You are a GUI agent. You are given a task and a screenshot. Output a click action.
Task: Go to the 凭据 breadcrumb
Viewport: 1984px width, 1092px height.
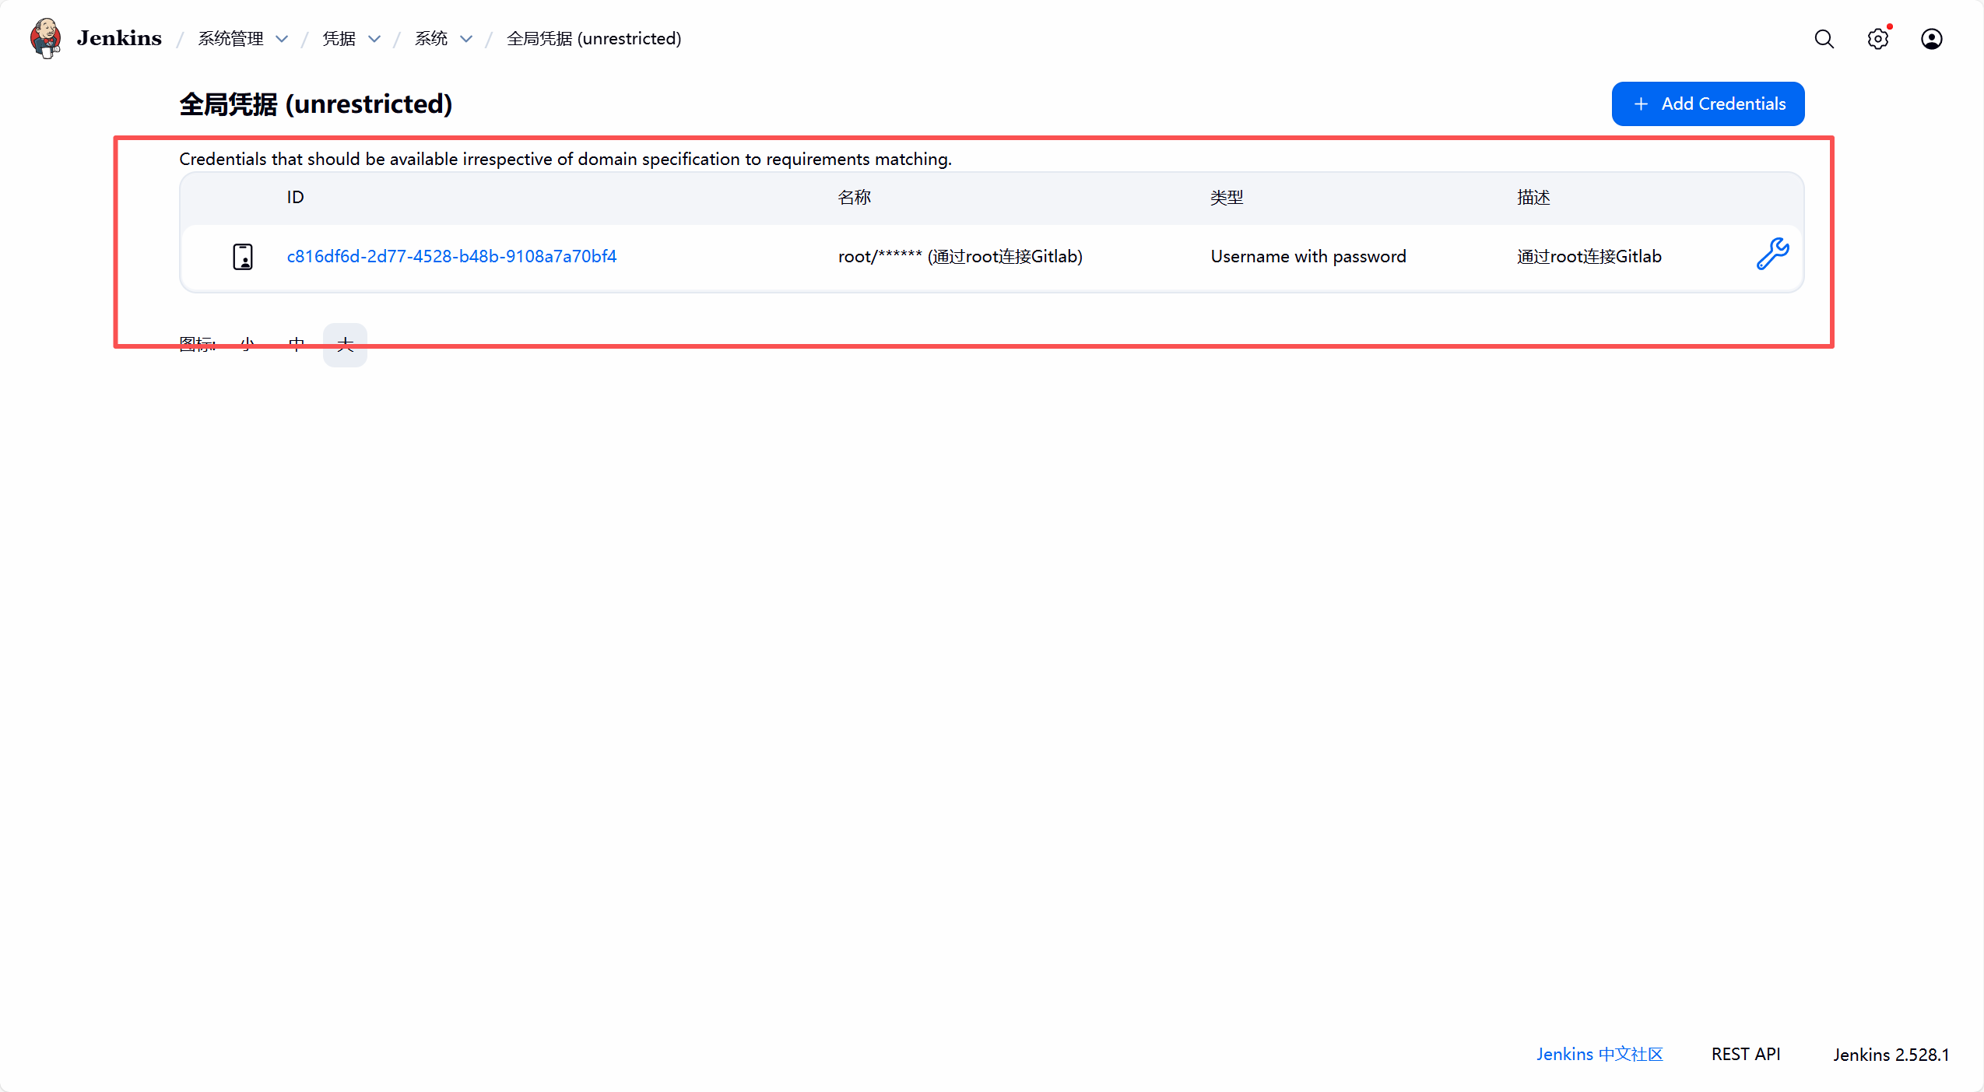pyautogui.click(x=339, y=39)
